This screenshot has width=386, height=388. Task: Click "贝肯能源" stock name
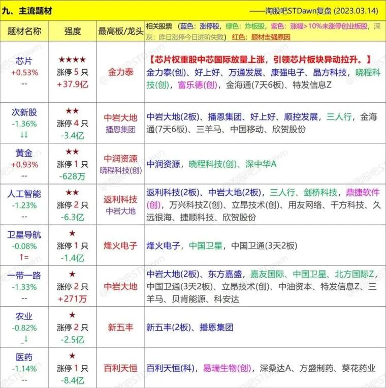pyautogui.click(x=188, y=299)
